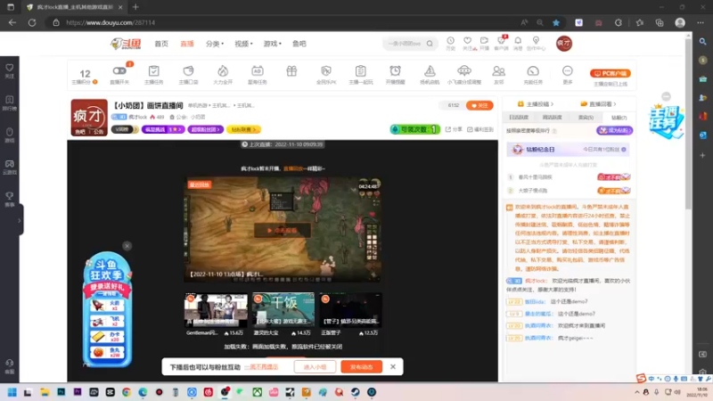
Task: Open the history clock icon in header
Action: [450, 40]
